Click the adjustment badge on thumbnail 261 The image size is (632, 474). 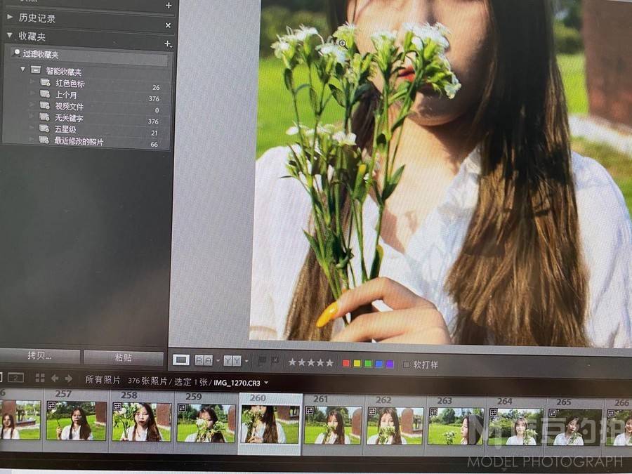310,410
